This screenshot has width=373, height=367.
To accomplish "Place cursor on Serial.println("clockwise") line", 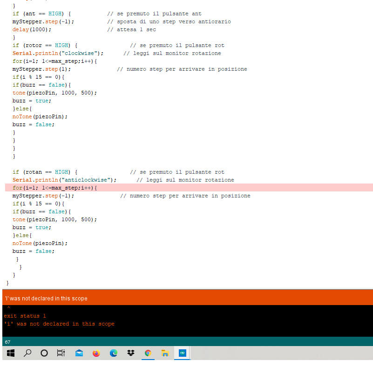I will [58, 53].
